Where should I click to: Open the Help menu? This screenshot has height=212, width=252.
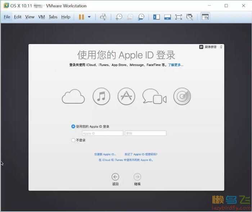tap(66, 17)
